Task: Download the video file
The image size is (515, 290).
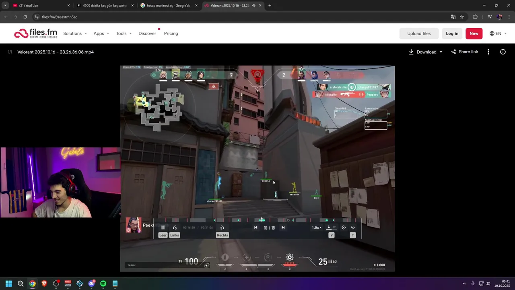Action: coord(422,52)
